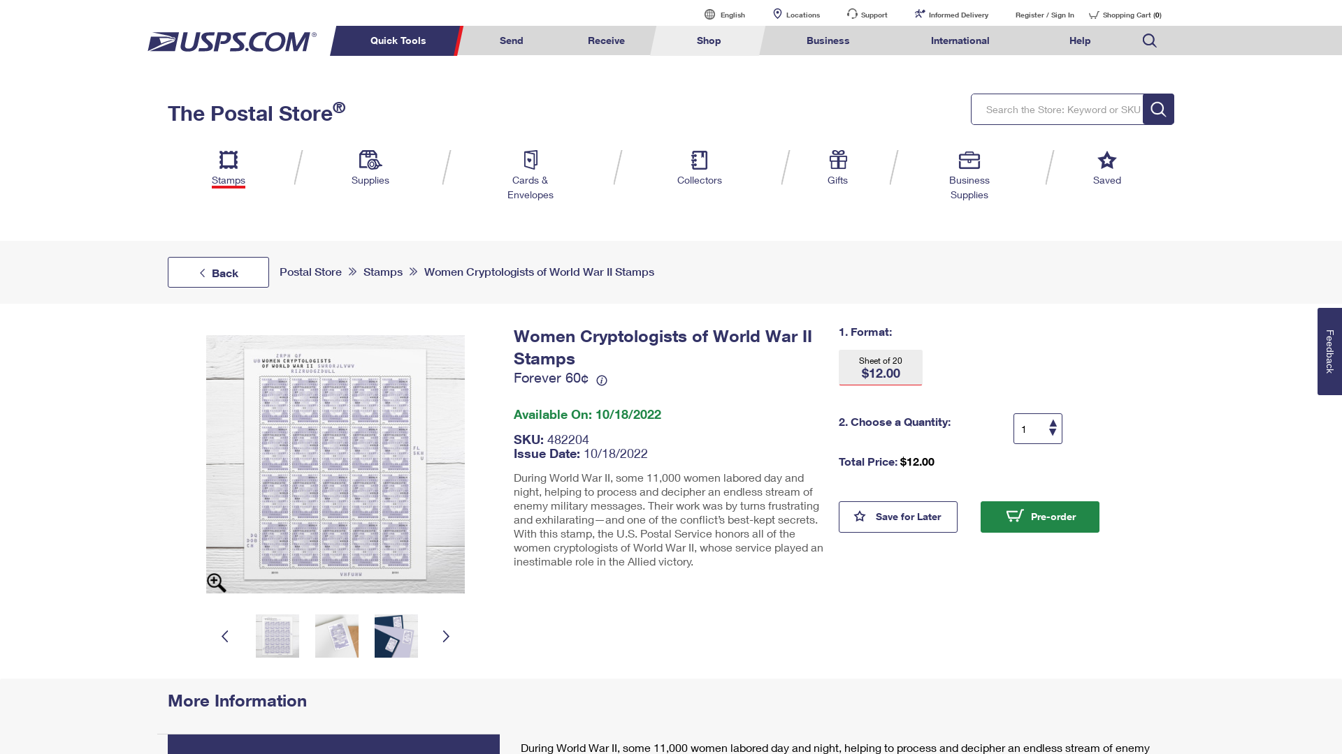Image resolution: width=1342 pixels, height=754 pixels.
Task: Open the Supplies category icon
Action: coord(370,160)
